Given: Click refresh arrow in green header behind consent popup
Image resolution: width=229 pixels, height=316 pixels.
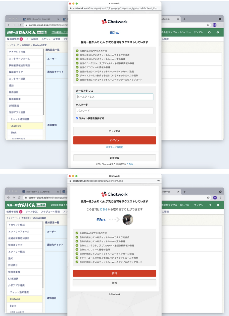Looking at the screenshot, I should pyautogui.click(x=210, y=205).
